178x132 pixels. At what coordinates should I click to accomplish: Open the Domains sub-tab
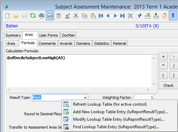pyautogui.click(x=83, y=43)
